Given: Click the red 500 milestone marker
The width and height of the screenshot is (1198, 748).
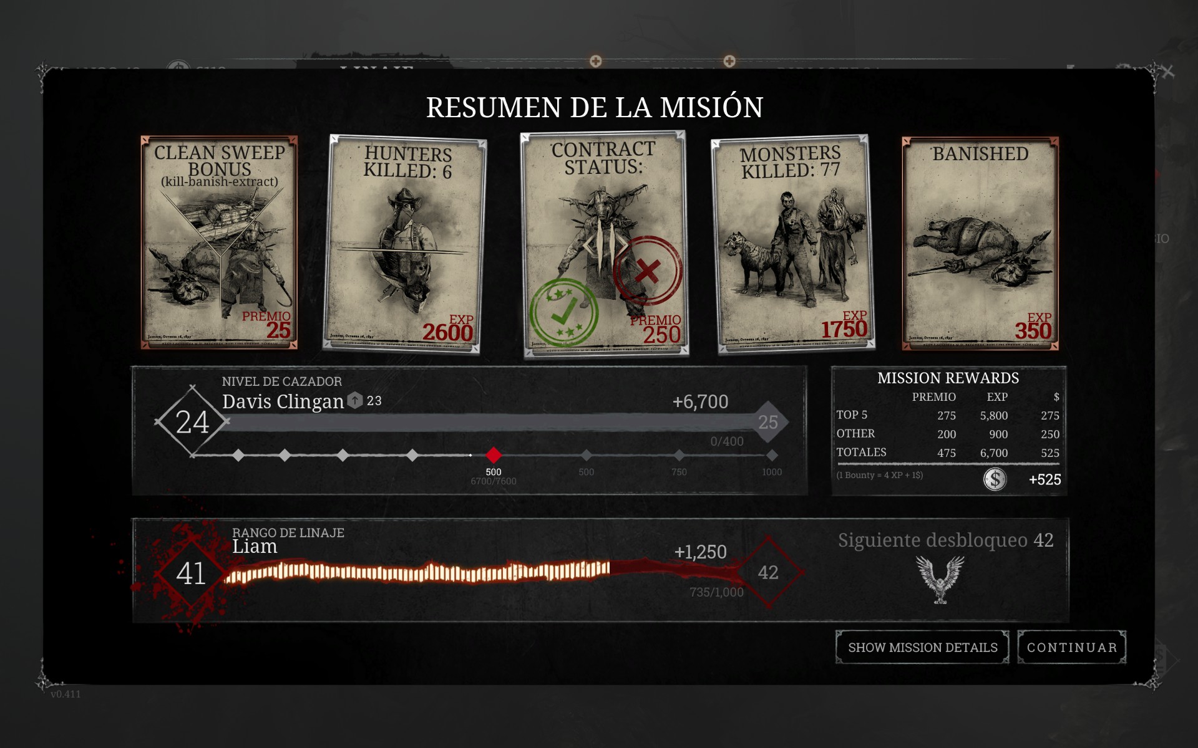Looking at the screenshot, I should [493, 455].
